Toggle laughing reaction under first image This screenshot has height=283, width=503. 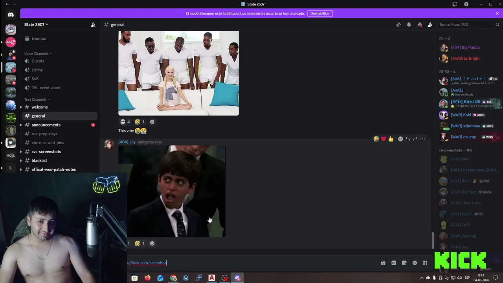click(140, 122)
